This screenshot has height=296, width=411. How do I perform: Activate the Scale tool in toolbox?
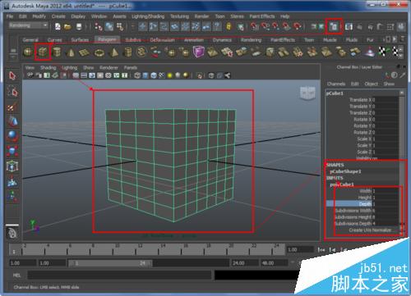(12, 151)
